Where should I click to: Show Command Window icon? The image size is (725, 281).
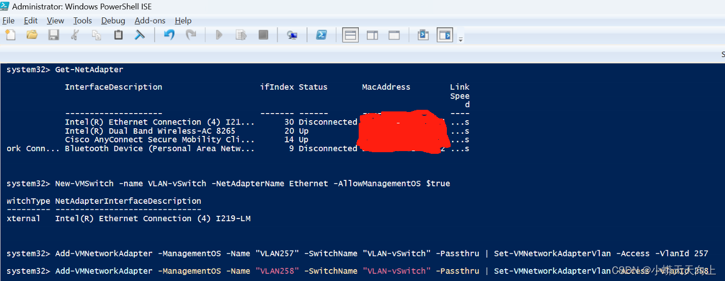coord(423,35)
